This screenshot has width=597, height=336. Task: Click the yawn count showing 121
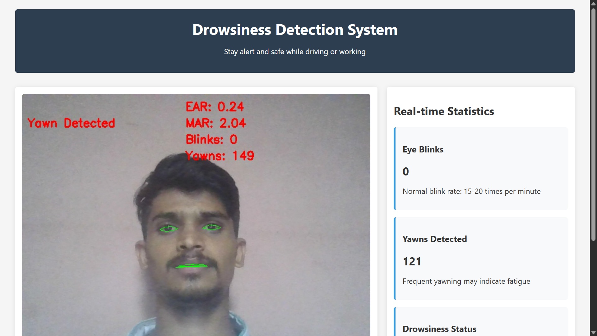click(x=412, y=261)
